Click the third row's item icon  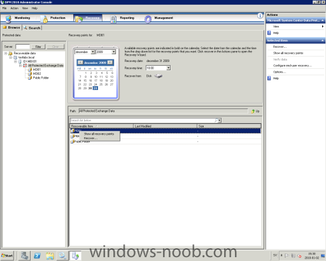pos(73,142)
